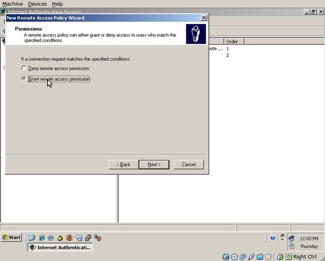Go back with the Back button
The image size is (325, 261).
click(x=123, y=164)
